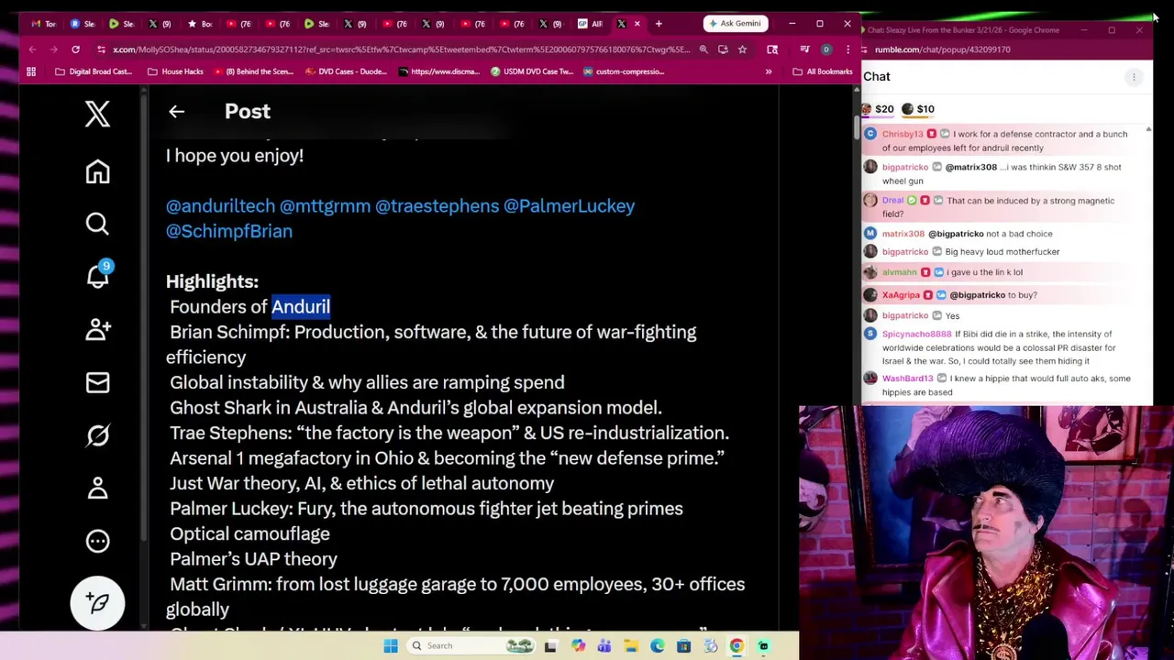The height and width of the screenshot is (660, 1174).
Task: Open the X Follow people icon
Action: click(x=97, y=329)
